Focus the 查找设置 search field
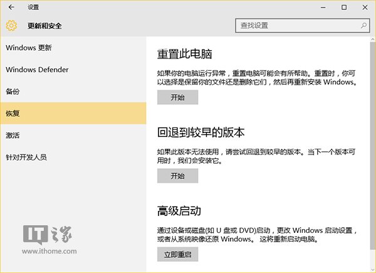 click(295, 26)
